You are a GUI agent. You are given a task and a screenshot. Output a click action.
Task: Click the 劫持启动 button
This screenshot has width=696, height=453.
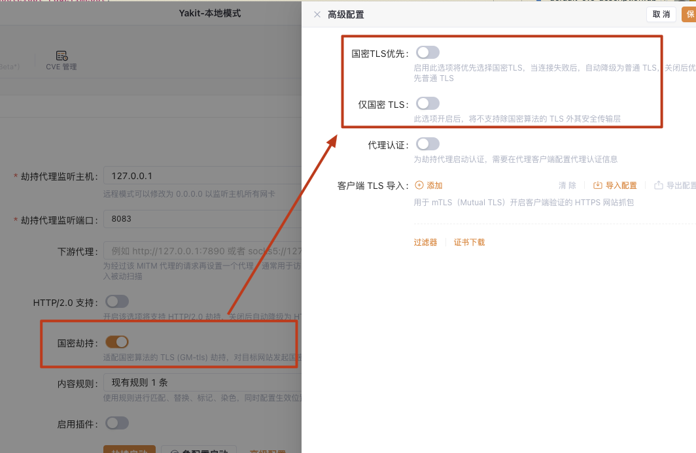(128, 449)
